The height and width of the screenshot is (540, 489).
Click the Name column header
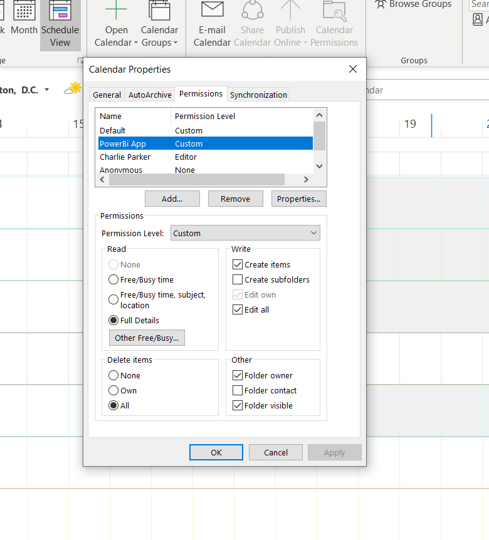(x=134, y=116)
